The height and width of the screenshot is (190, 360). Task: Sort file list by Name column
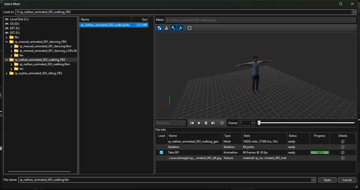pos(105,19)
